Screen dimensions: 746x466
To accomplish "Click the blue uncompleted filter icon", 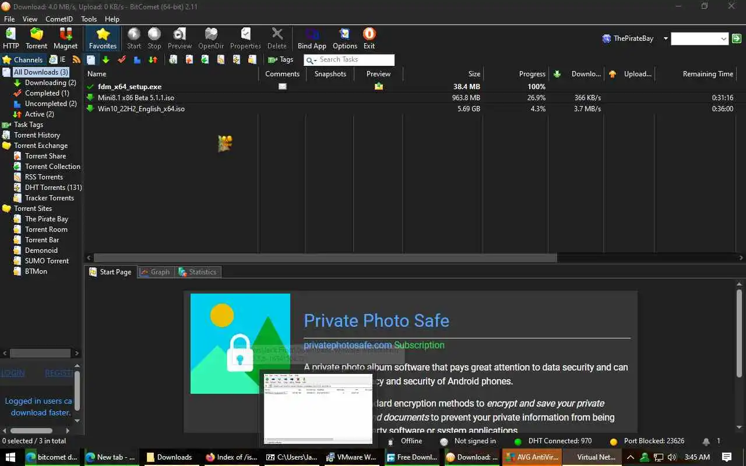I will coord(137,59).
